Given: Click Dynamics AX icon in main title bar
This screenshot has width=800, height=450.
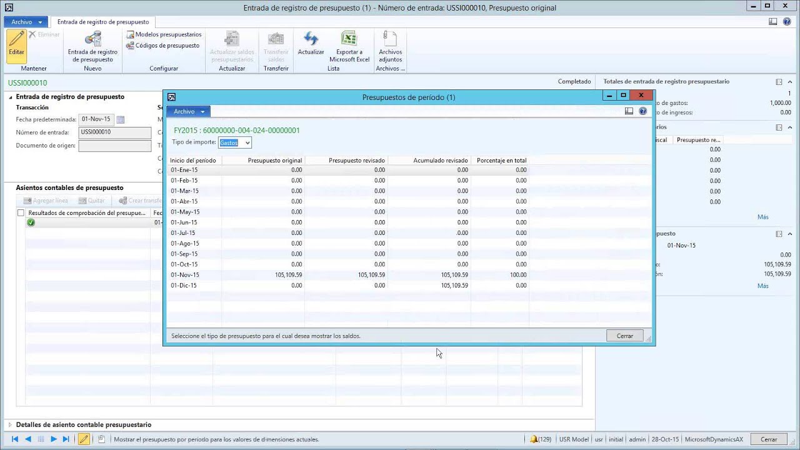Looking at the screenshot, I should 9,7.
